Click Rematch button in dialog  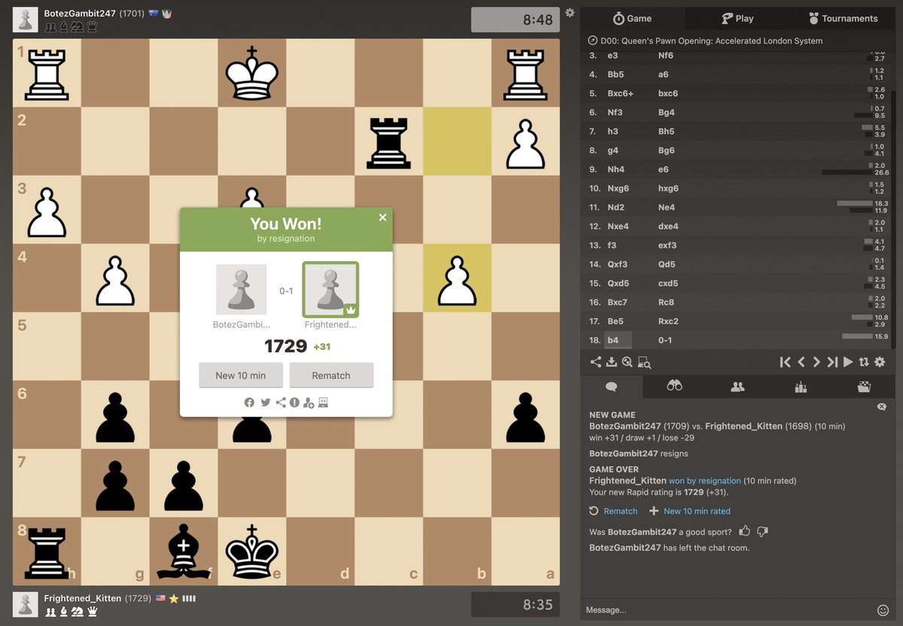[x=331, y=375]
